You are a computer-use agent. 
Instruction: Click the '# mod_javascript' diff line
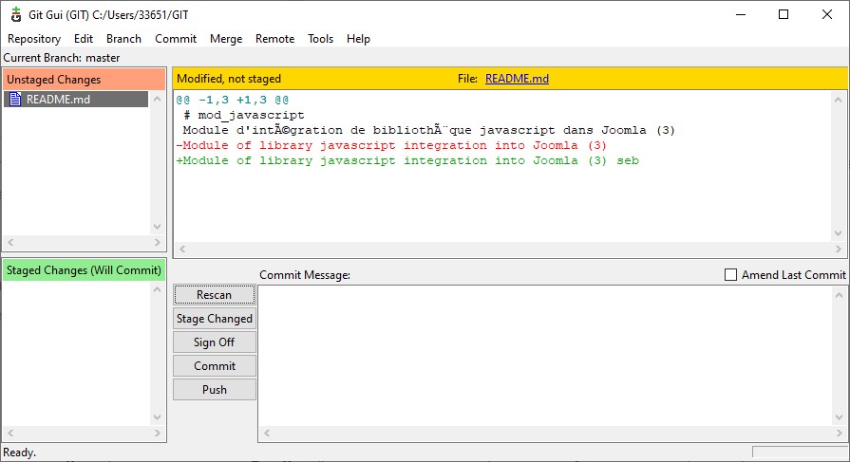click(244, 115)
